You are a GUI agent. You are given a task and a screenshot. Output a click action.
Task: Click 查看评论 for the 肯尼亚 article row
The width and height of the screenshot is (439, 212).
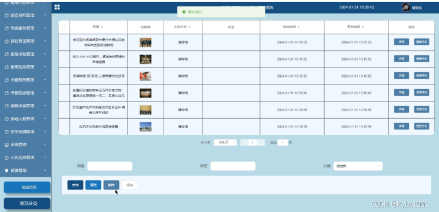click(422, 42)
